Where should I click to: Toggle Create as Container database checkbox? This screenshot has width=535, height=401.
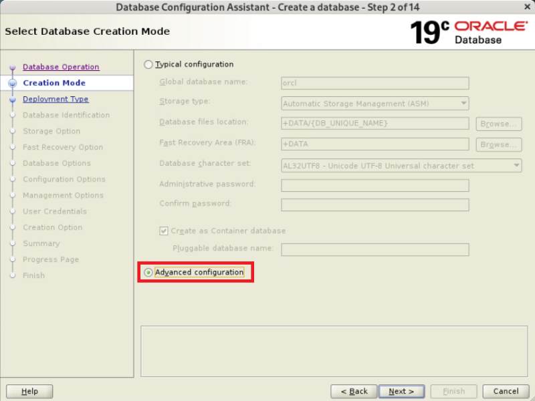tap(164, 231)
